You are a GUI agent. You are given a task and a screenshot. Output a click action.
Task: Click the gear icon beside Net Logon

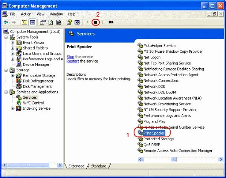[140, 57]
